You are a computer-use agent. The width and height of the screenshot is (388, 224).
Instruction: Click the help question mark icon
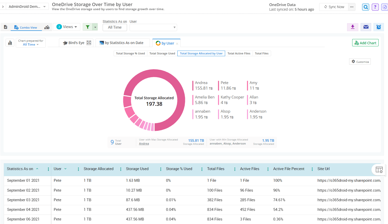pos(375,7)
